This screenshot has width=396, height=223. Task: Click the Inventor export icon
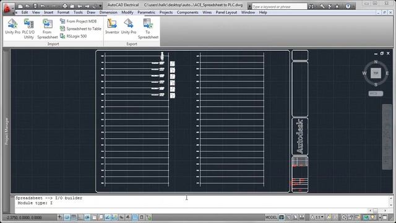(x=112, y=26)
